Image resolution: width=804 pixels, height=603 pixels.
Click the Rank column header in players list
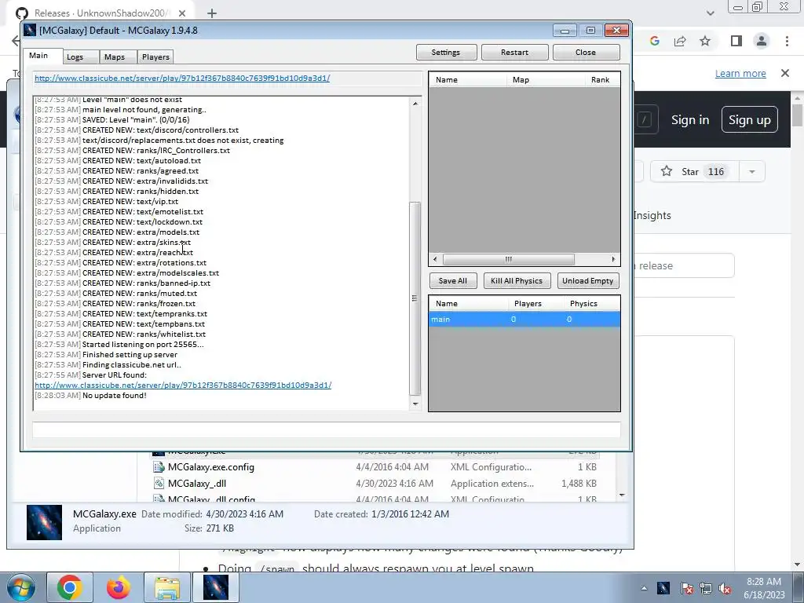602,80
